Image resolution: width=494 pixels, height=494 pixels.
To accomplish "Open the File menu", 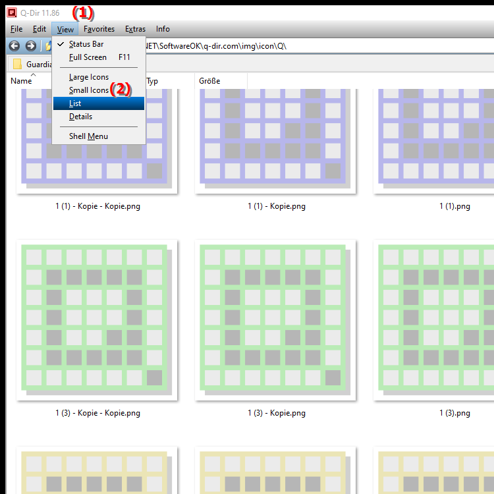I will tap(16, 29).
